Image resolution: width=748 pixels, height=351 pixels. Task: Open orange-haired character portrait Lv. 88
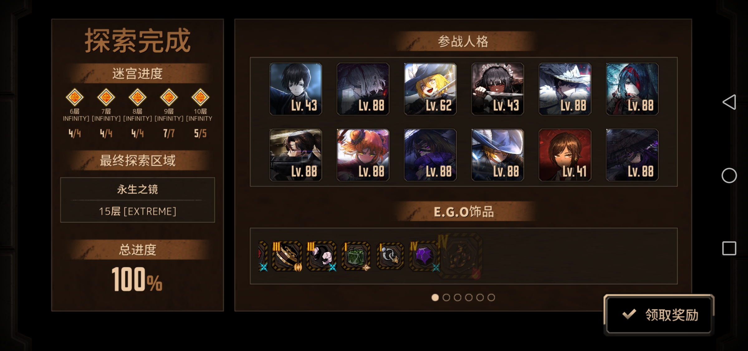coord(363,155)
